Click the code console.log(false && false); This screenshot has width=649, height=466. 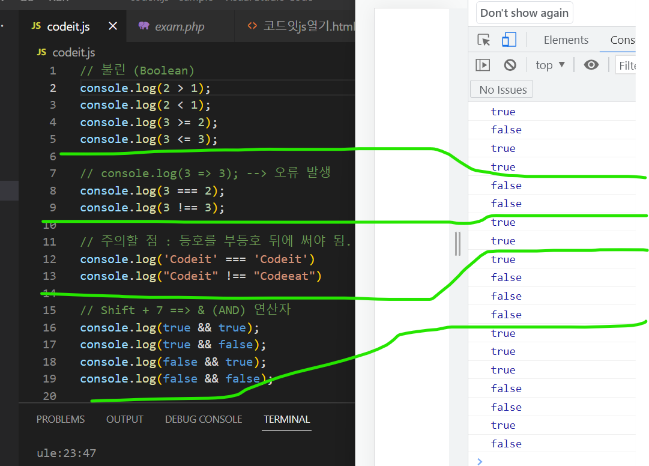pyautogui.click(x=177, y=379)
